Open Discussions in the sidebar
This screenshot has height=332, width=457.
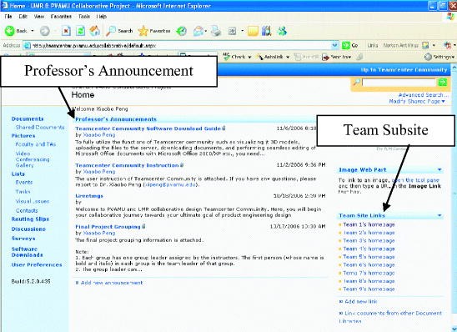point(28,229)
